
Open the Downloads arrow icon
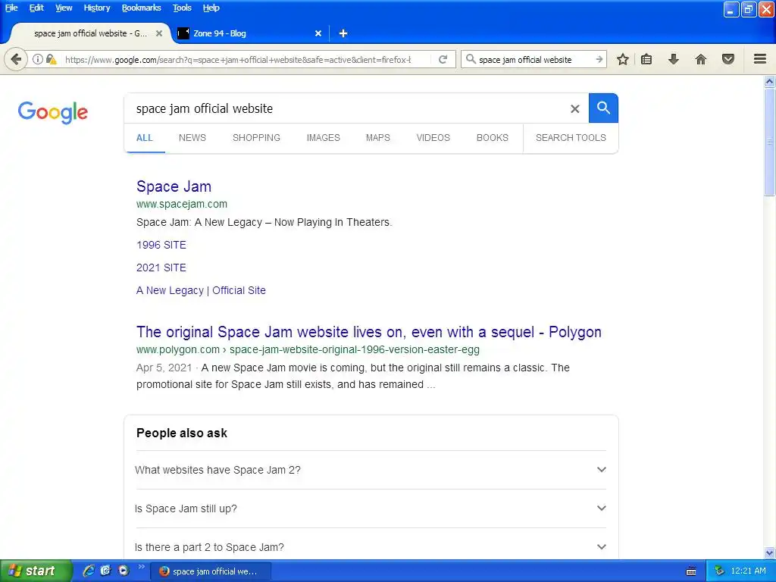tap(674, 59)
